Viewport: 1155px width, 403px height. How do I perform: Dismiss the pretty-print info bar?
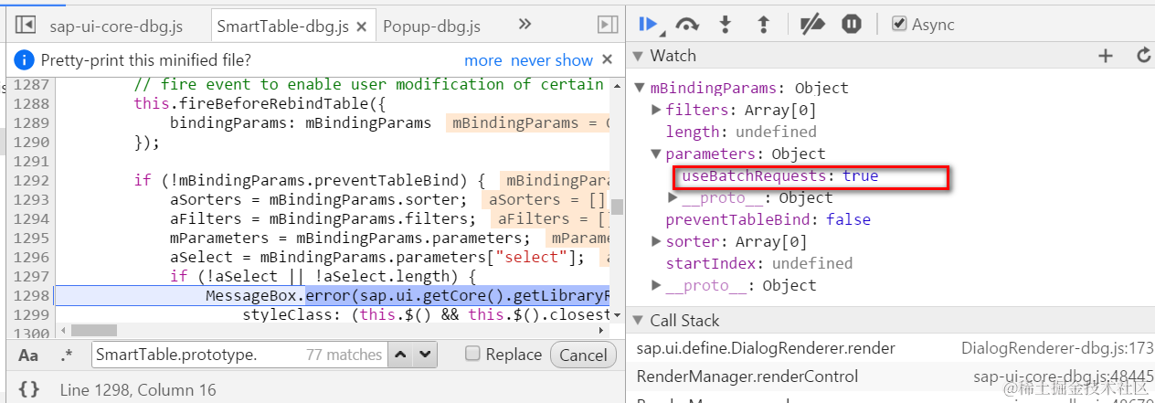[x=608, y=60]
